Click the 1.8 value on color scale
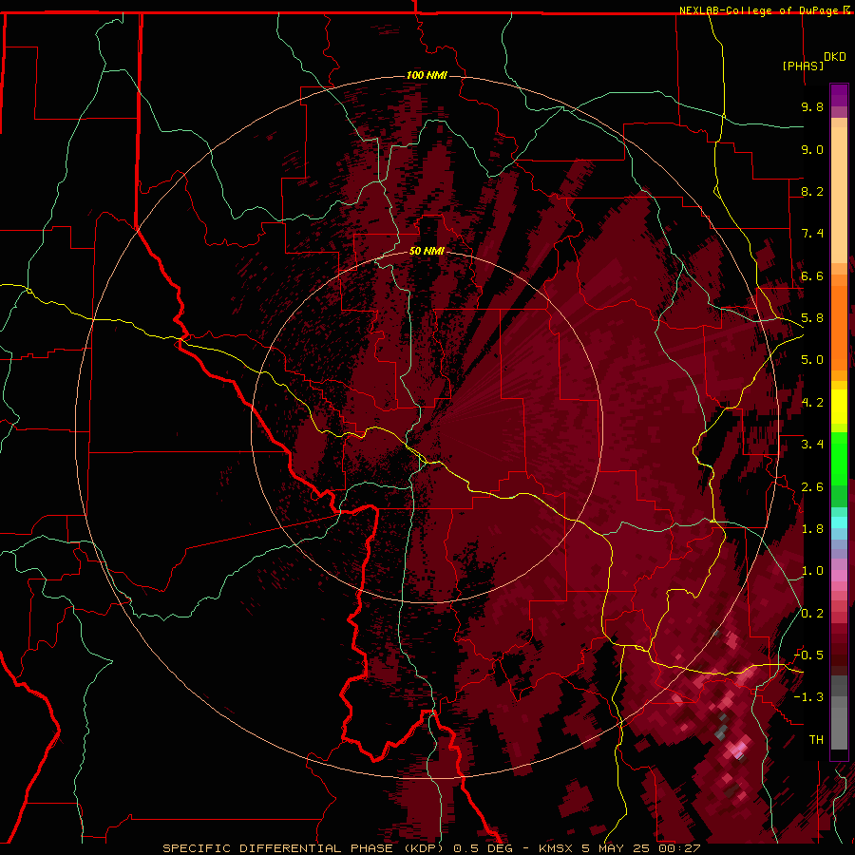The height and width of the screenshot is (855, 855). point(812,529)
